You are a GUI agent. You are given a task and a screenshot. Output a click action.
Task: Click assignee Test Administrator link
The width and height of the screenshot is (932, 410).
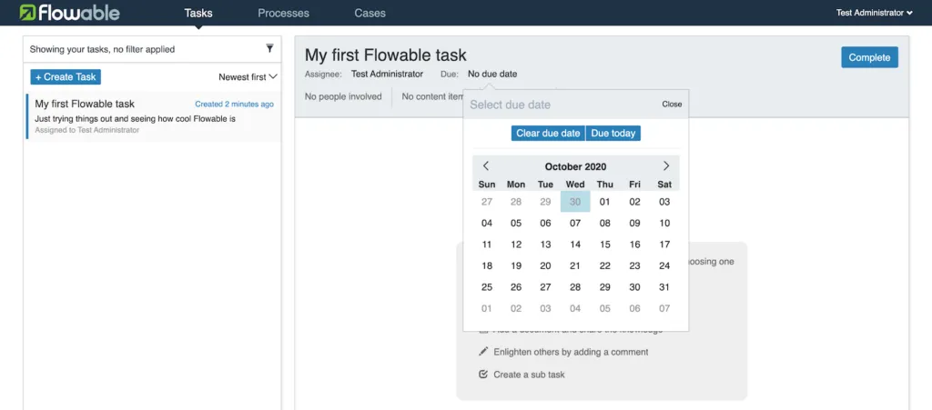point(387,75)
